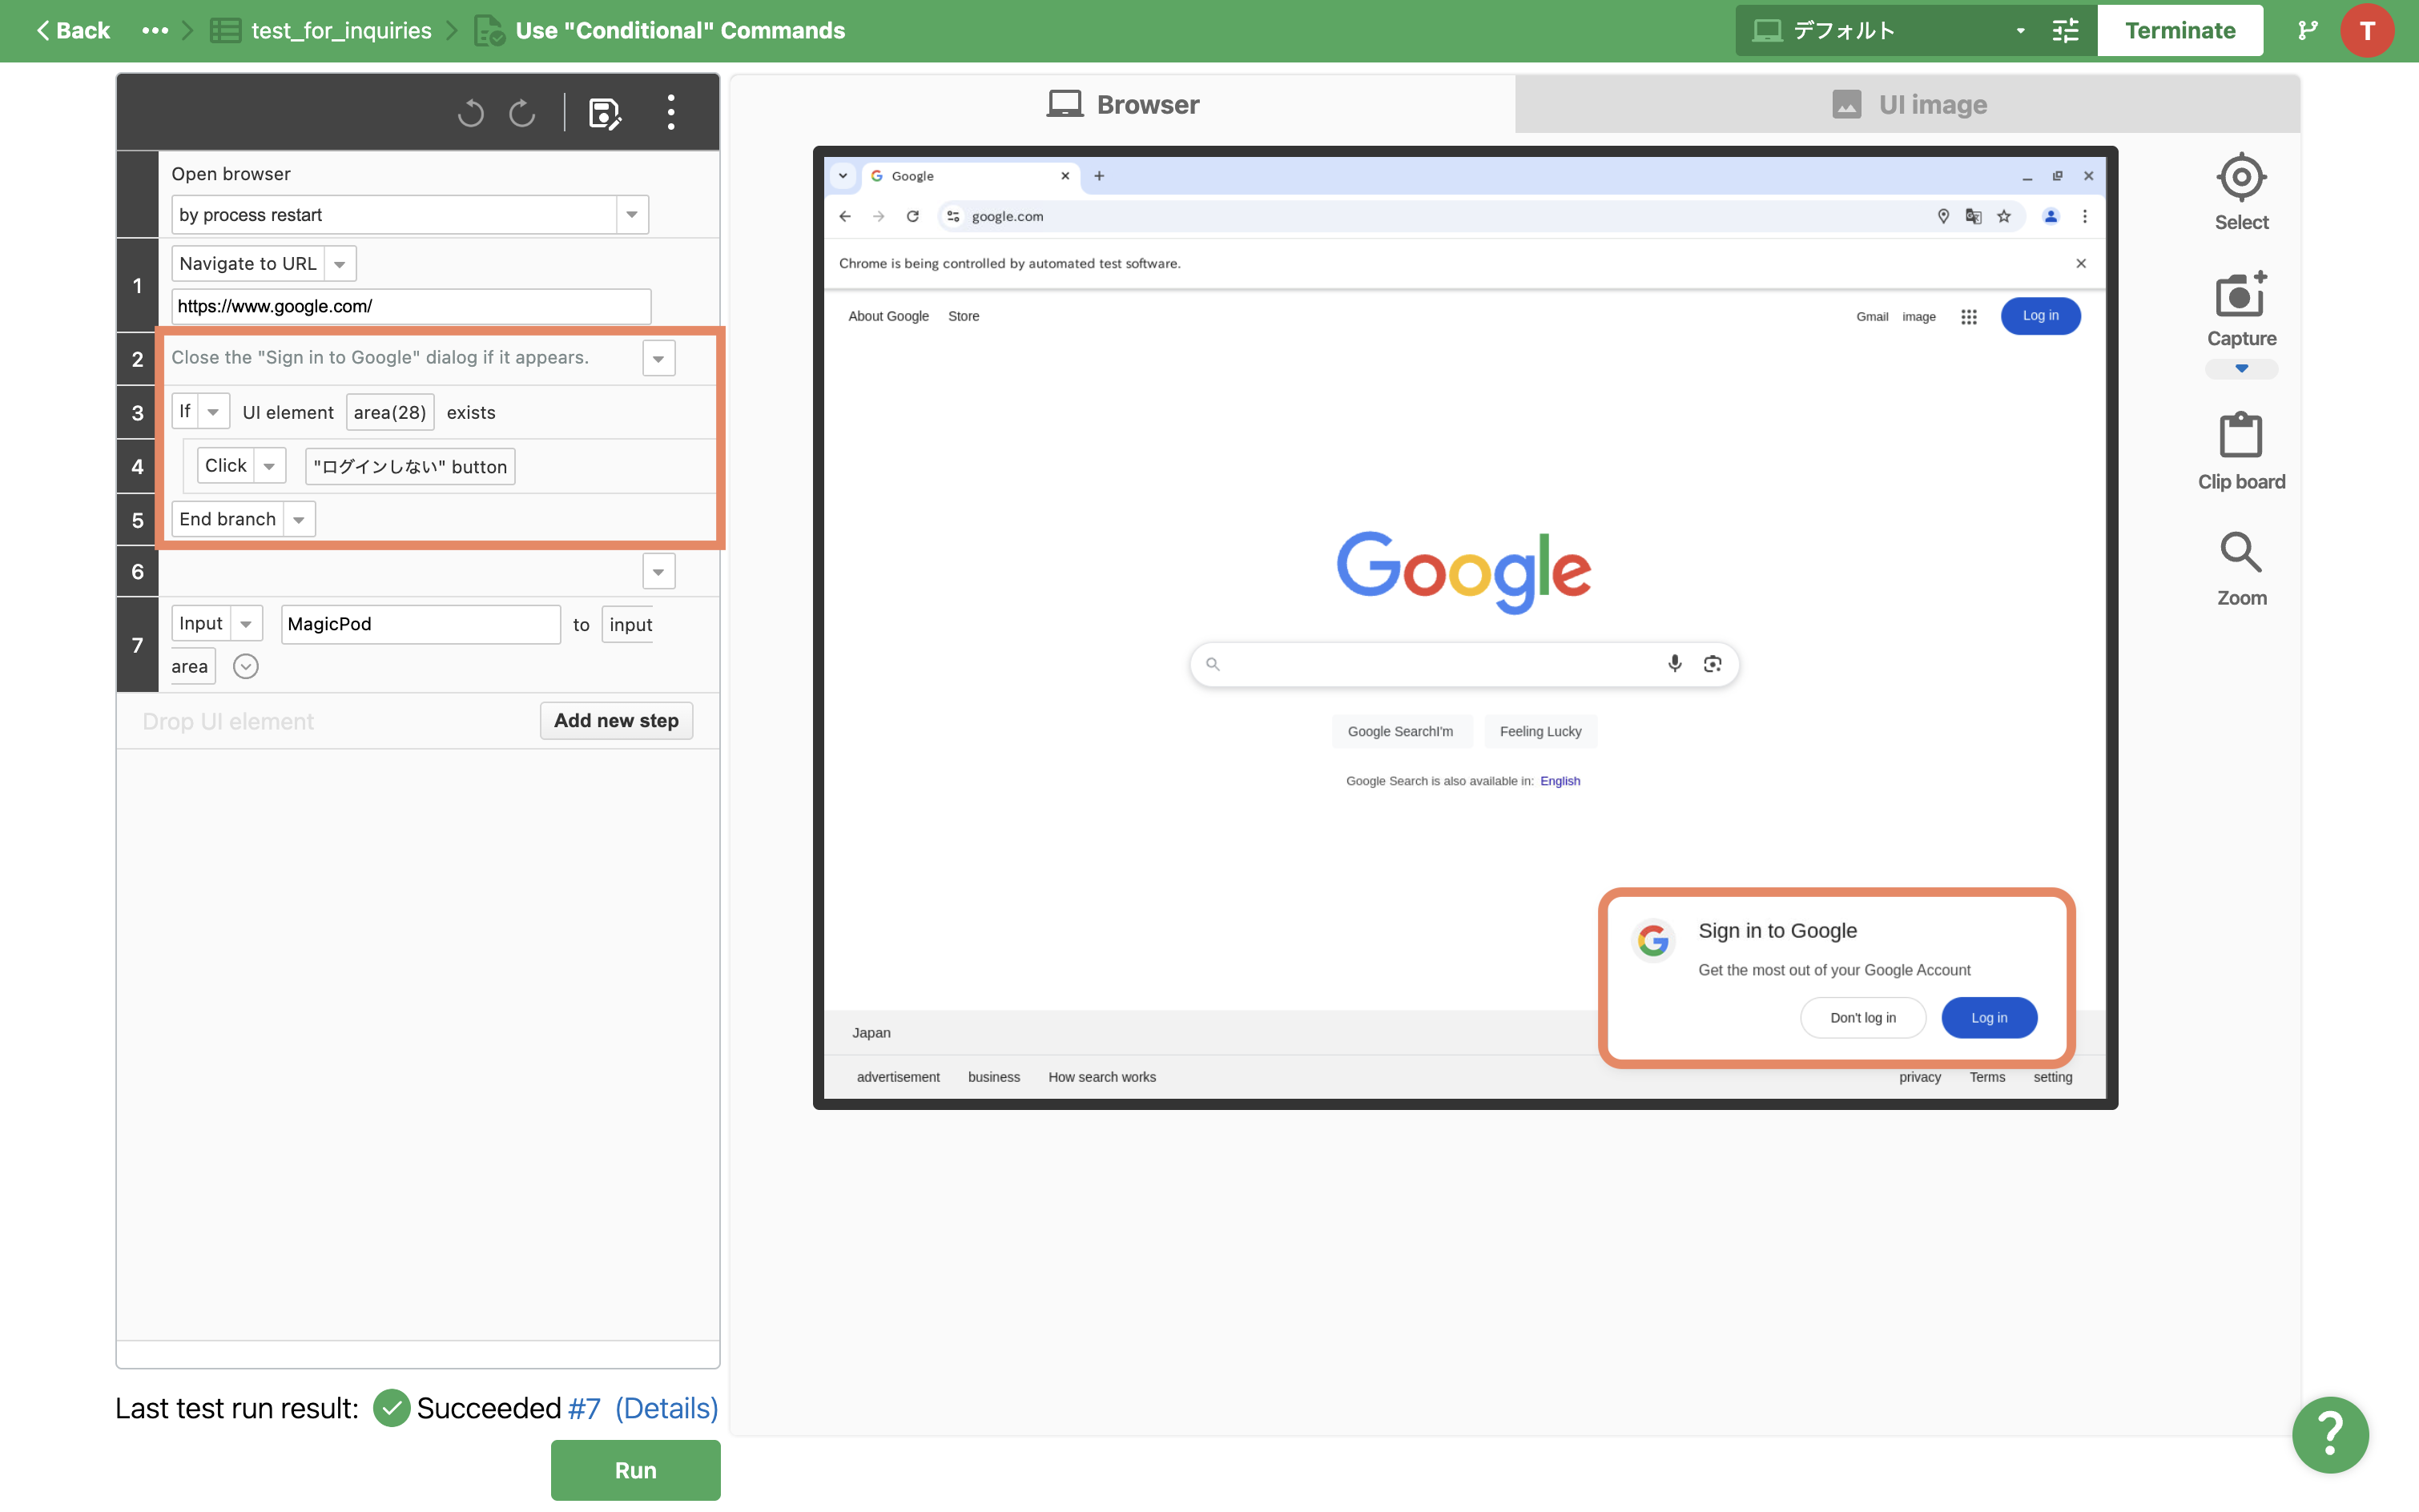Viewport: 2419px width, 1512px height.
Task: Click the Google apps grid icon
Action: tap(1968, 316)
